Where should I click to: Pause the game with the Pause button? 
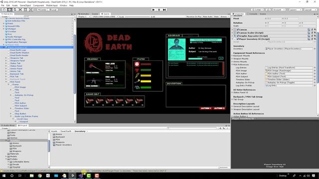(x=159, y=10)
